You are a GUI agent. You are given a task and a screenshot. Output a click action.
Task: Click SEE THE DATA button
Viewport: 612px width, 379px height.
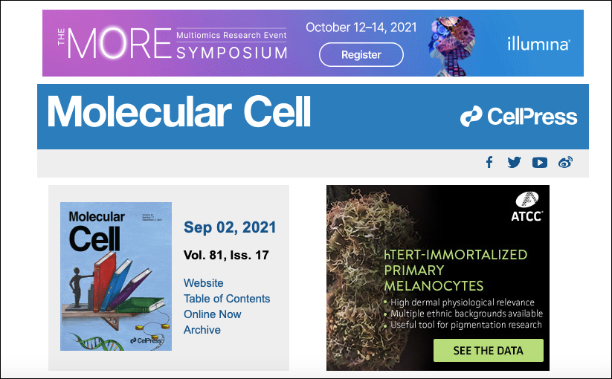[x=489, y=350]
